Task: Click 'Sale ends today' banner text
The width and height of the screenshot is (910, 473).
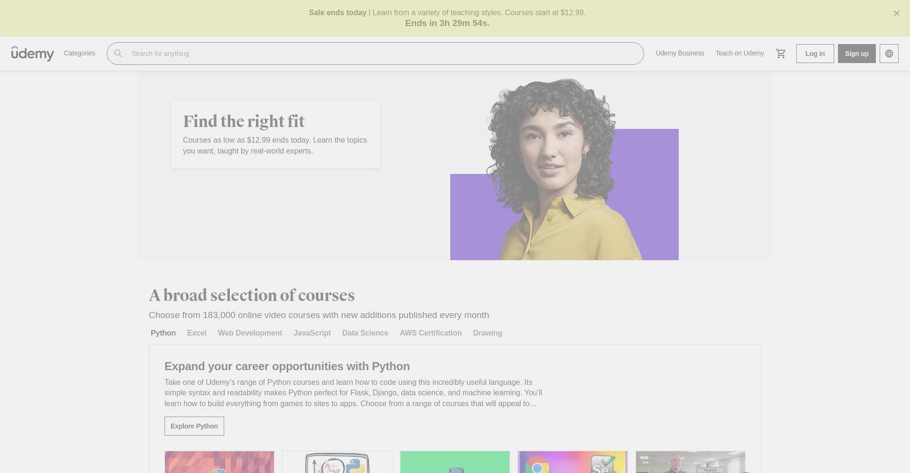Action: pos(337,13)
